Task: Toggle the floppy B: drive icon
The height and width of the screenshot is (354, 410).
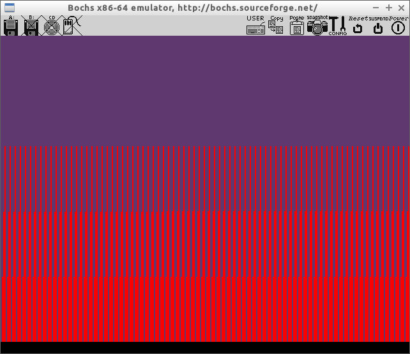Action: coord(31,26)
